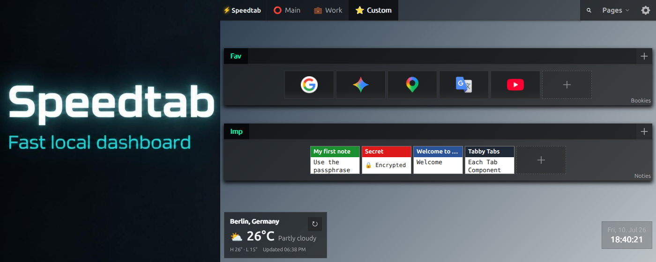656x262 pixels.
Task: Click the Speedtab logo tab
Action: click(242, 10)
